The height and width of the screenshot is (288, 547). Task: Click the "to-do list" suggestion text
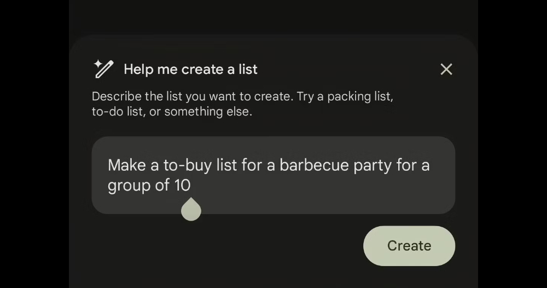[119, 112]
